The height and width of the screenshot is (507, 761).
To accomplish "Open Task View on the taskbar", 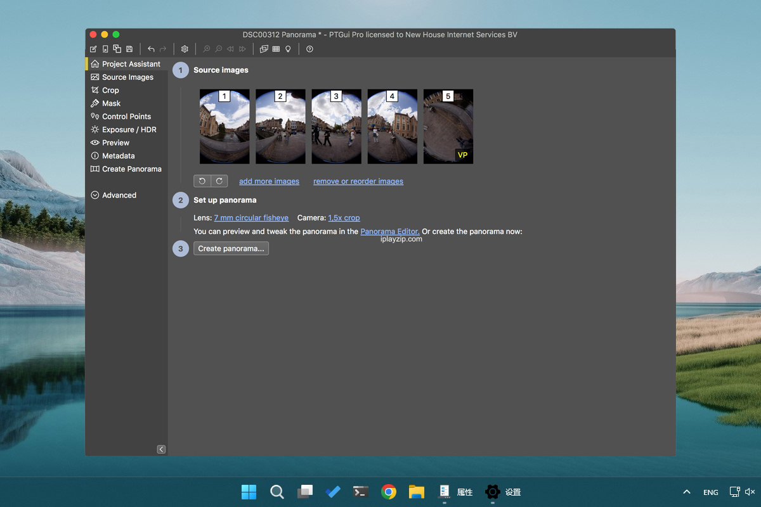I will (306, 492).
